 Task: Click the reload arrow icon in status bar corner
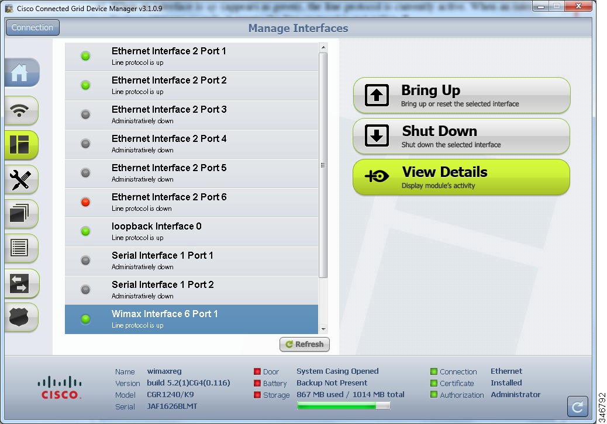577,406
